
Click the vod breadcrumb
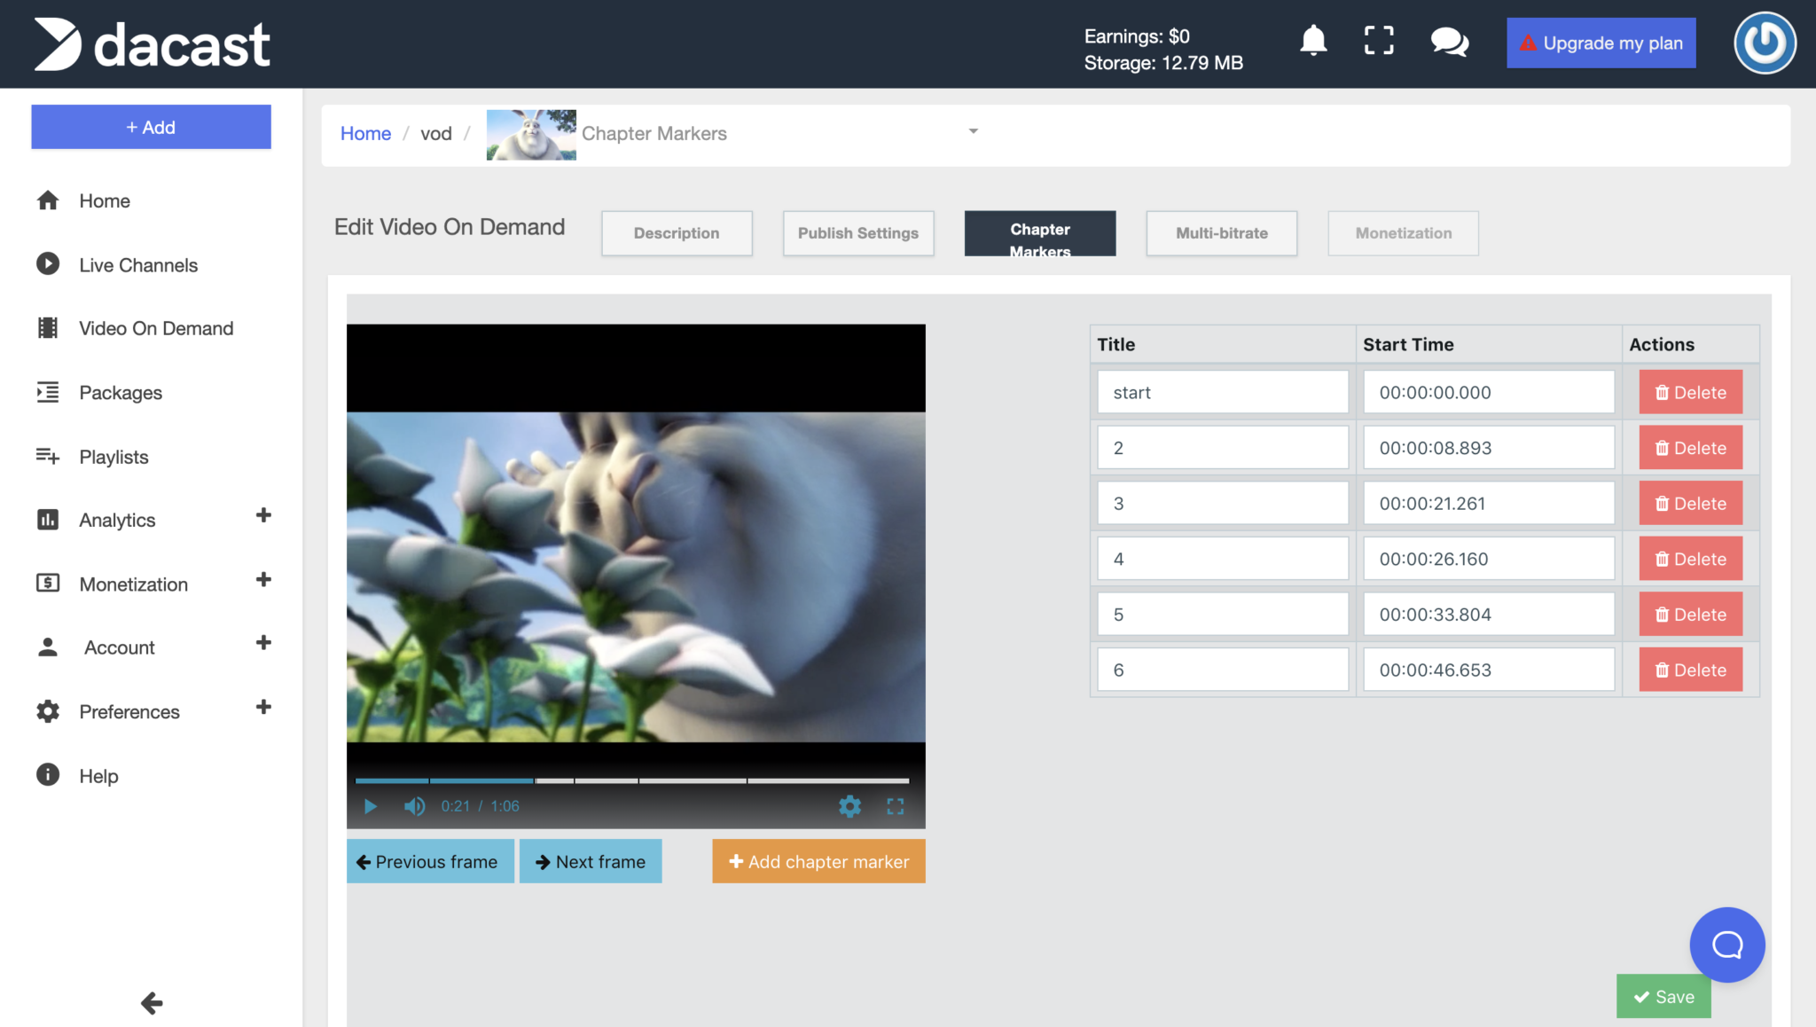(435, 133)
